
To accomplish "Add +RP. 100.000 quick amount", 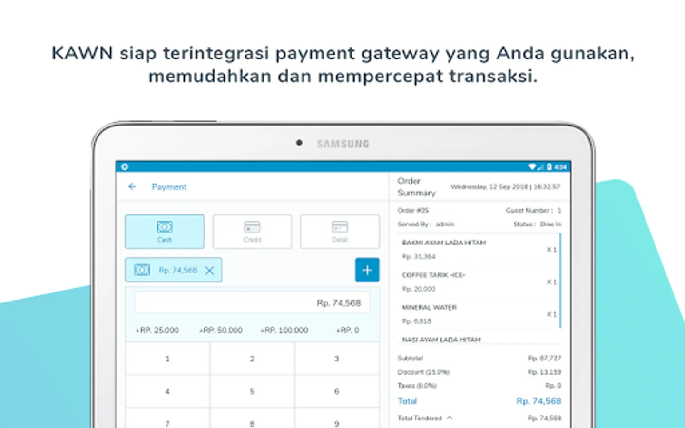I will [284, 330].
